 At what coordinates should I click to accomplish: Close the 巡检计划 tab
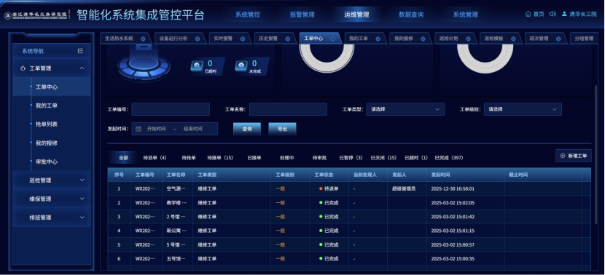[x=469, y=39]
